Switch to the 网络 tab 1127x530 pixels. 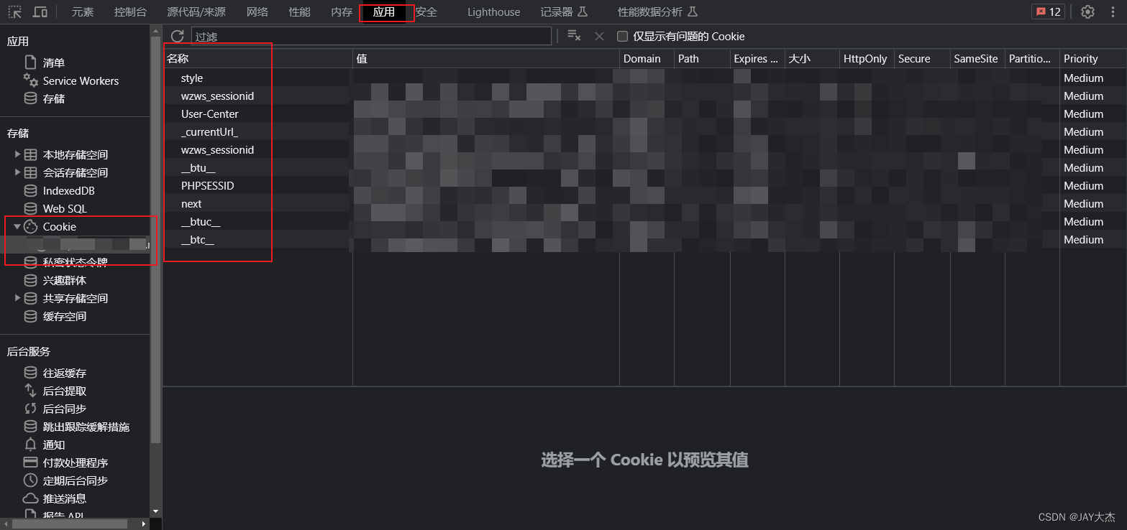click(257, 11)
